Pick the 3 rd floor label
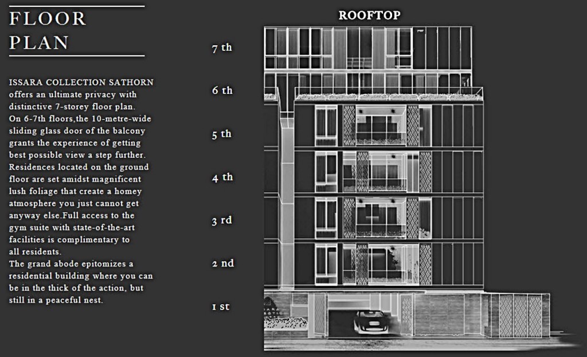Viewport: 587px width, 357px height. [x=222, y=221]
